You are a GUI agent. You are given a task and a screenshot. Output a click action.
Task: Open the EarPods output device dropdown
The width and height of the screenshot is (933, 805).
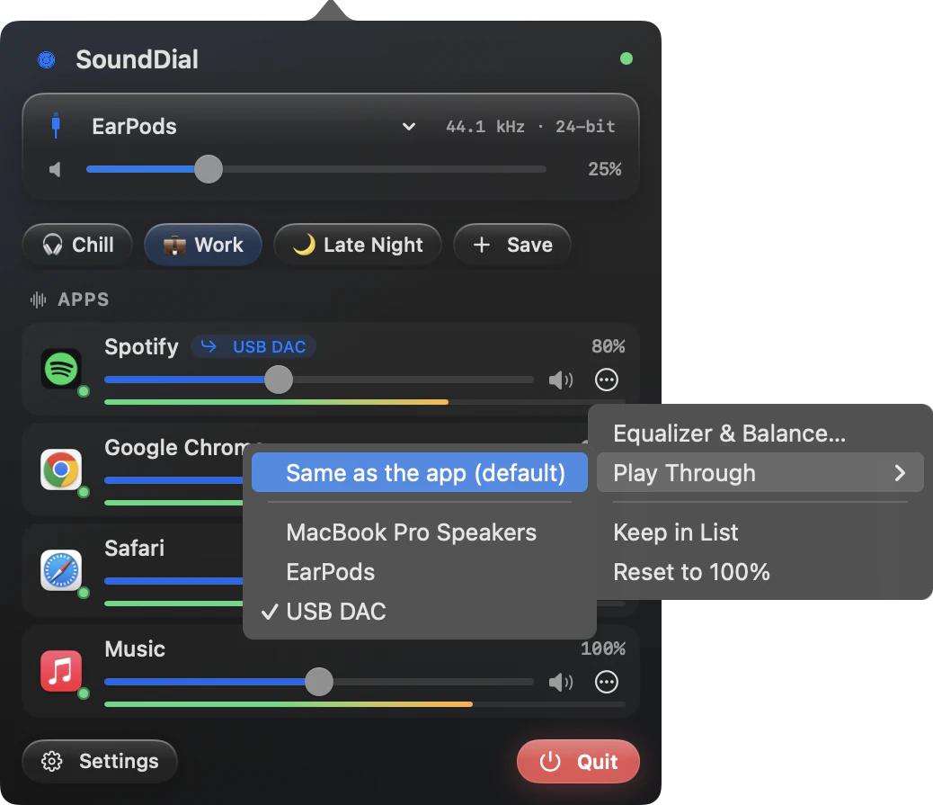(x=408, y=126)
